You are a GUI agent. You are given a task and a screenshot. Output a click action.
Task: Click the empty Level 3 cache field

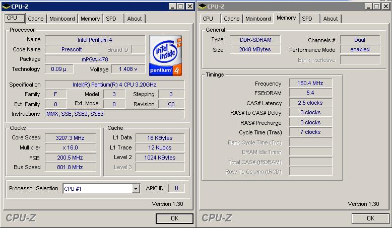[160, 167]
